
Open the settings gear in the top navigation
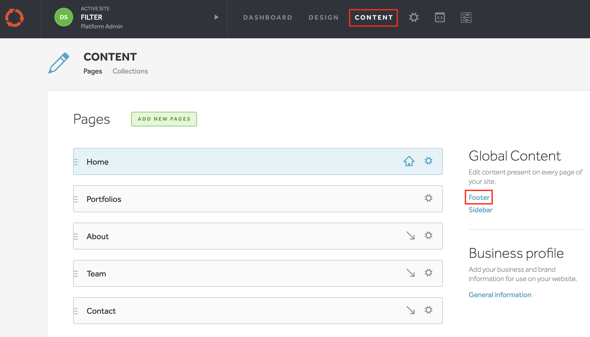(414, 18)
